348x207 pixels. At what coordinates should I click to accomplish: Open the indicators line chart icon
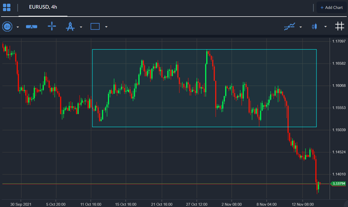(x=290, y=26)
